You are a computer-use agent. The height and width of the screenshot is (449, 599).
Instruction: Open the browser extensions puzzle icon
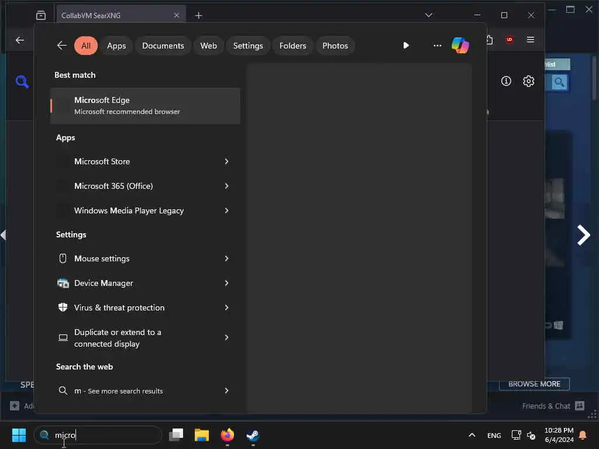tap(490, 40)
